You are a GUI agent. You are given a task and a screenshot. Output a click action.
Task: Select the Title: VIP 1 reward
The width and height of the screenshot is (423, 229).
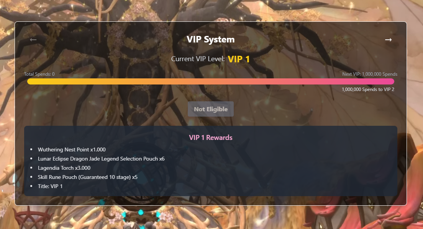click(x=50, y=186)
